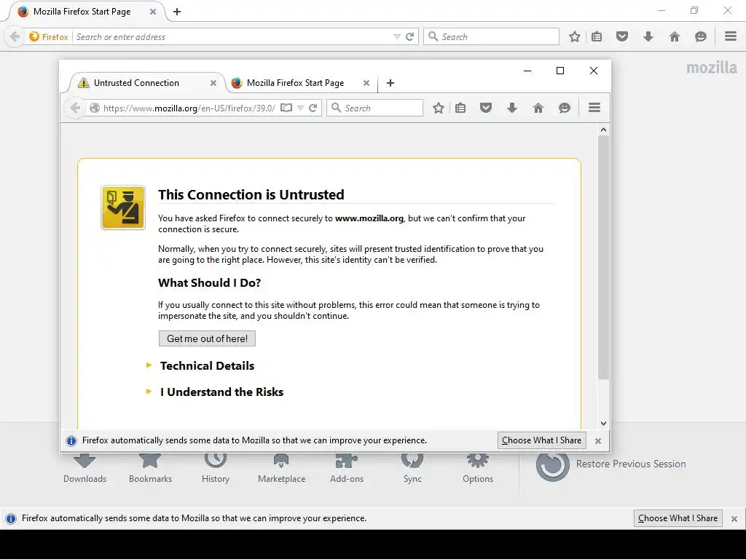The width and height of the screenshot is (746, 559).
Task: Click Options gear on start page
Action: [478, 459]
